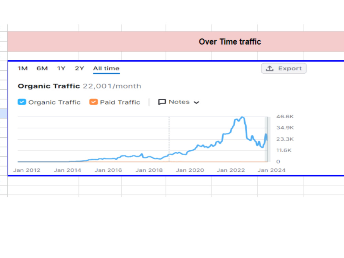The width and height of the screenshot is (344, 258).
Task: Click the Export button
Action: tap(284, 68)
